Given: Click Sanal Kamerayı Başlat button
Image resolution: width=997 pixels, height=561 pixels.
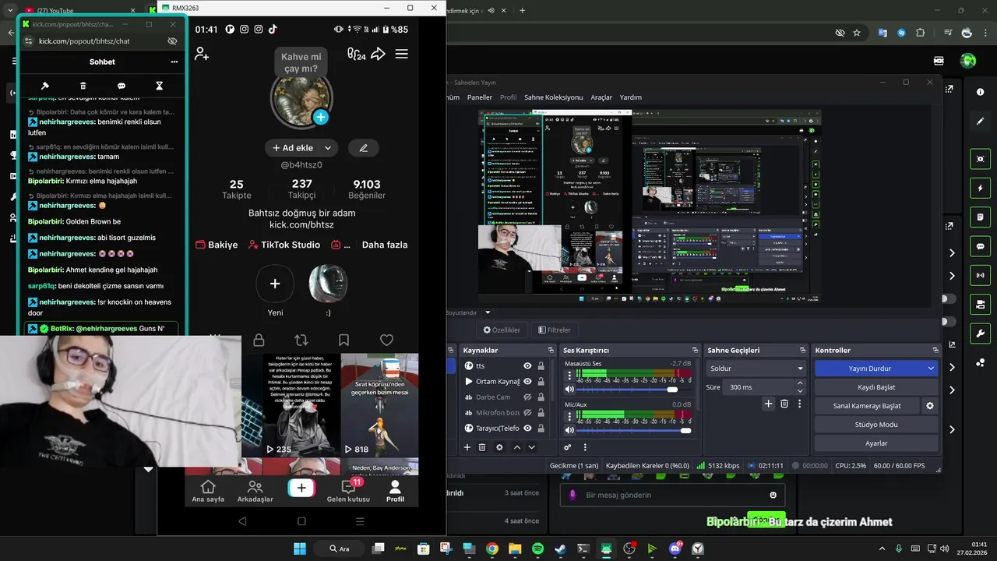Looking at the screenshot, I should pyautogui.click(x=867, y=406).
